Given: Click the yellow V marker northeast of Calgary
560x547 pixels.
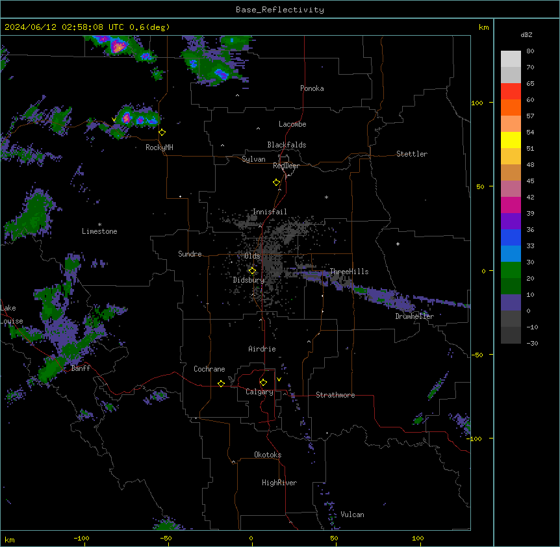Looking at the screenshot, I should tap(279, 379).
